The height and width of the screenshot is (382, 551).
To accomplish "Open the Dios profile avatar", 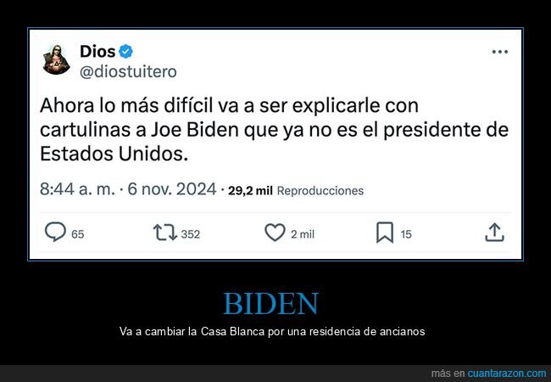I will [56, 59].
